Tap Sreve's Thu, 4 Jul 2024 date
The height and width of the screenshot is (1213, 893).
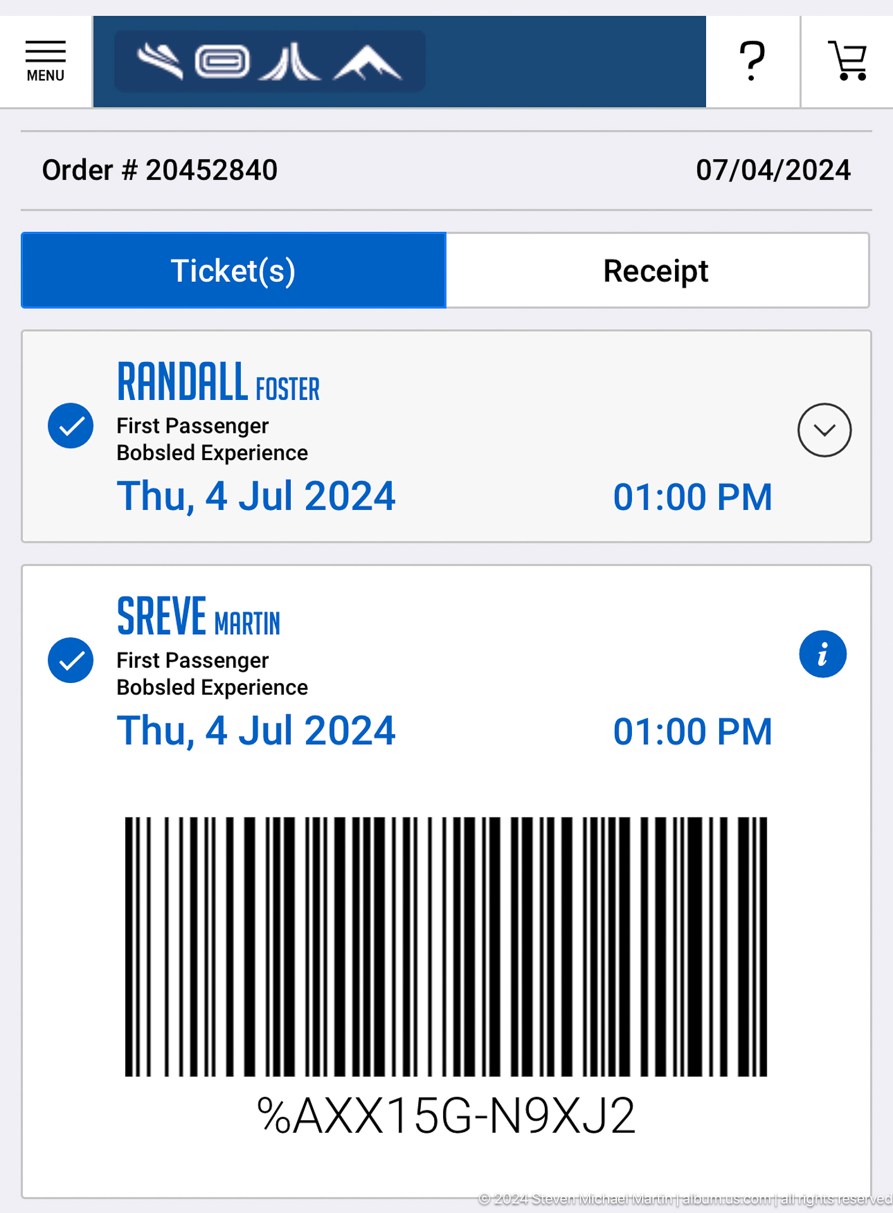pos(256,731)
